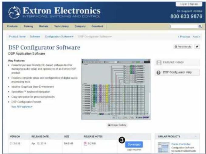Click the Log in link
This screenshot has width=206, height=154.
(x=184, y=4)
